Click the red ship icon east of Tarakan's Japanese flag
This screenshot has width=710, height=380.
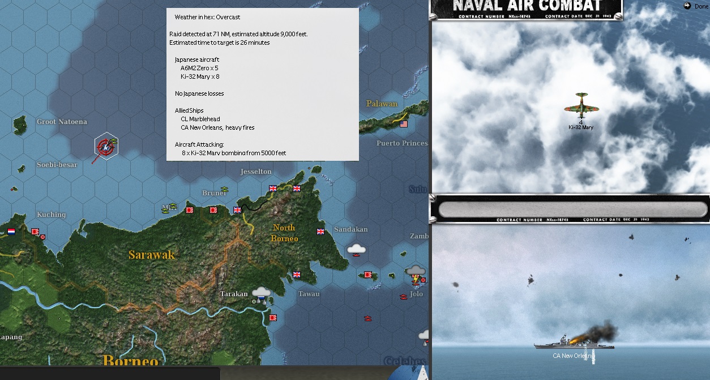pyautogui.click(x=368, y=318)
